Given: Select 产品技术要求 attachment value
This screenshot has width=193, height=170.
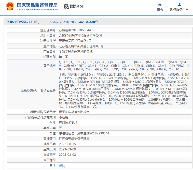Looking at the screenshot, I should click(x=68, y=123).
